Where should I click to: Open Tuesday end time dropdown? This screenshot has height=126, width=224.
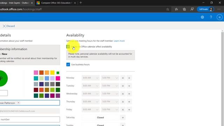point(110,86)
